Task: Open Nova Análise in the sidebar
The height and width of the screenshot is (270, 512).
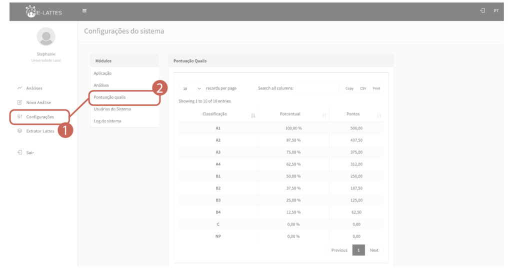Action: point(38,102)
